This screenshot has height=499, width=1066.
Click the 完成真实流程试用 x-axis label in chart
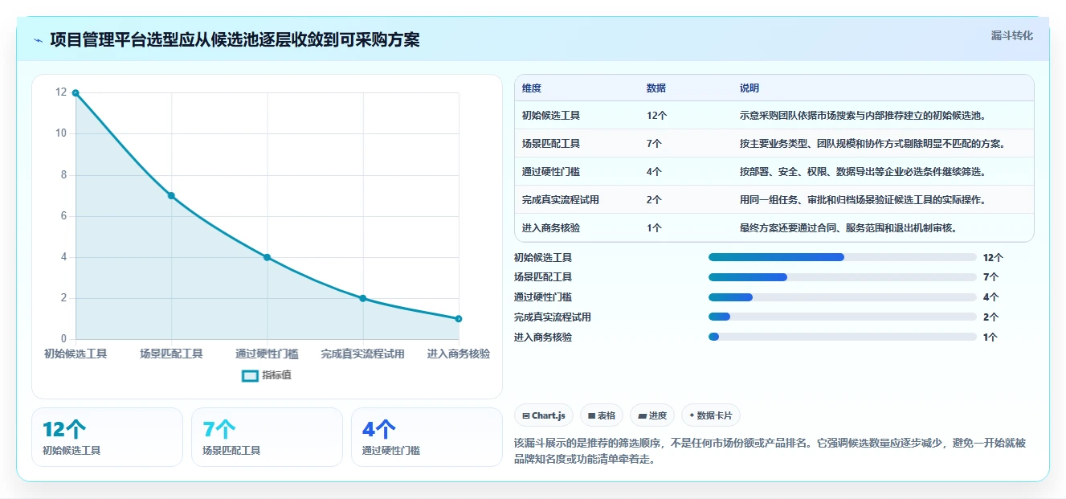363,354
